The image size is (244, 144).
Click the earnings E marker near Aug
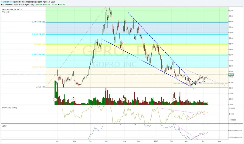pyautogui.click(x=74, y=99)
